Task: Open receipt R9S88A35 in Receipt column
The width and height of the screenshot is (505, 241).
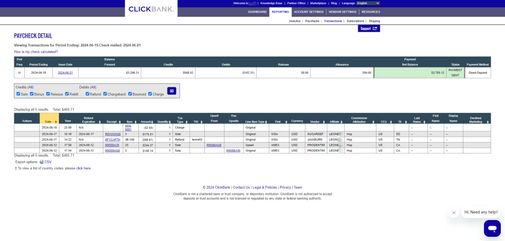Action: tap(112, 145)
